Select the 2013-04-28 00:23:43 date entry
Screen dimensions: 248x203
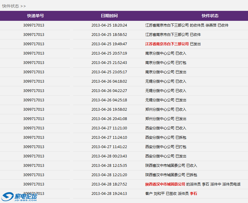[x=109, y=156]
